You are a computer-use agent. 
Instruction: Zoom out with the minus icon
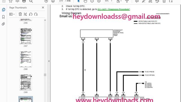pyautogui.click(x=92, y=1)
